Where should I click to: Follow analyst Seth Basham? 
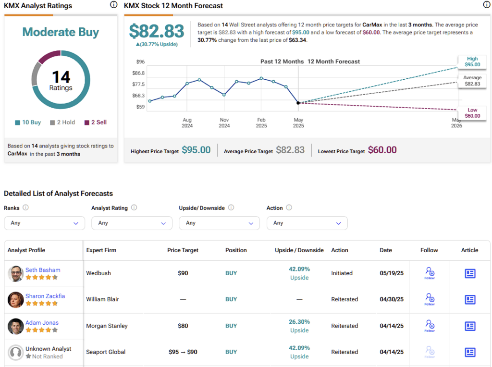tap(430, 273)
